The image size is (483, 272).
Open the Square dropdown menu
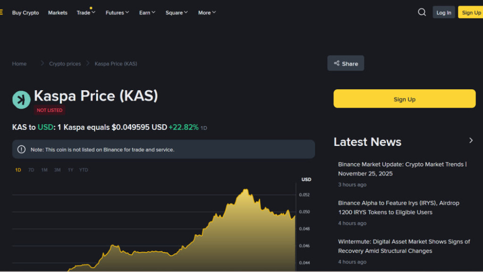click(176, 13)
